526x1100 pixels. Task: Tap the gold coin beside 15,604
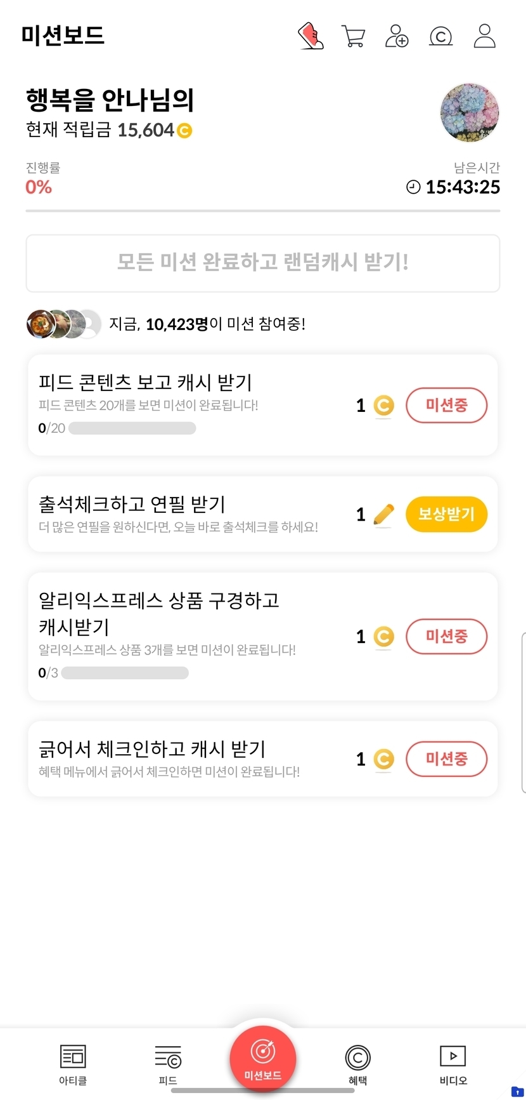click(184, 131)
